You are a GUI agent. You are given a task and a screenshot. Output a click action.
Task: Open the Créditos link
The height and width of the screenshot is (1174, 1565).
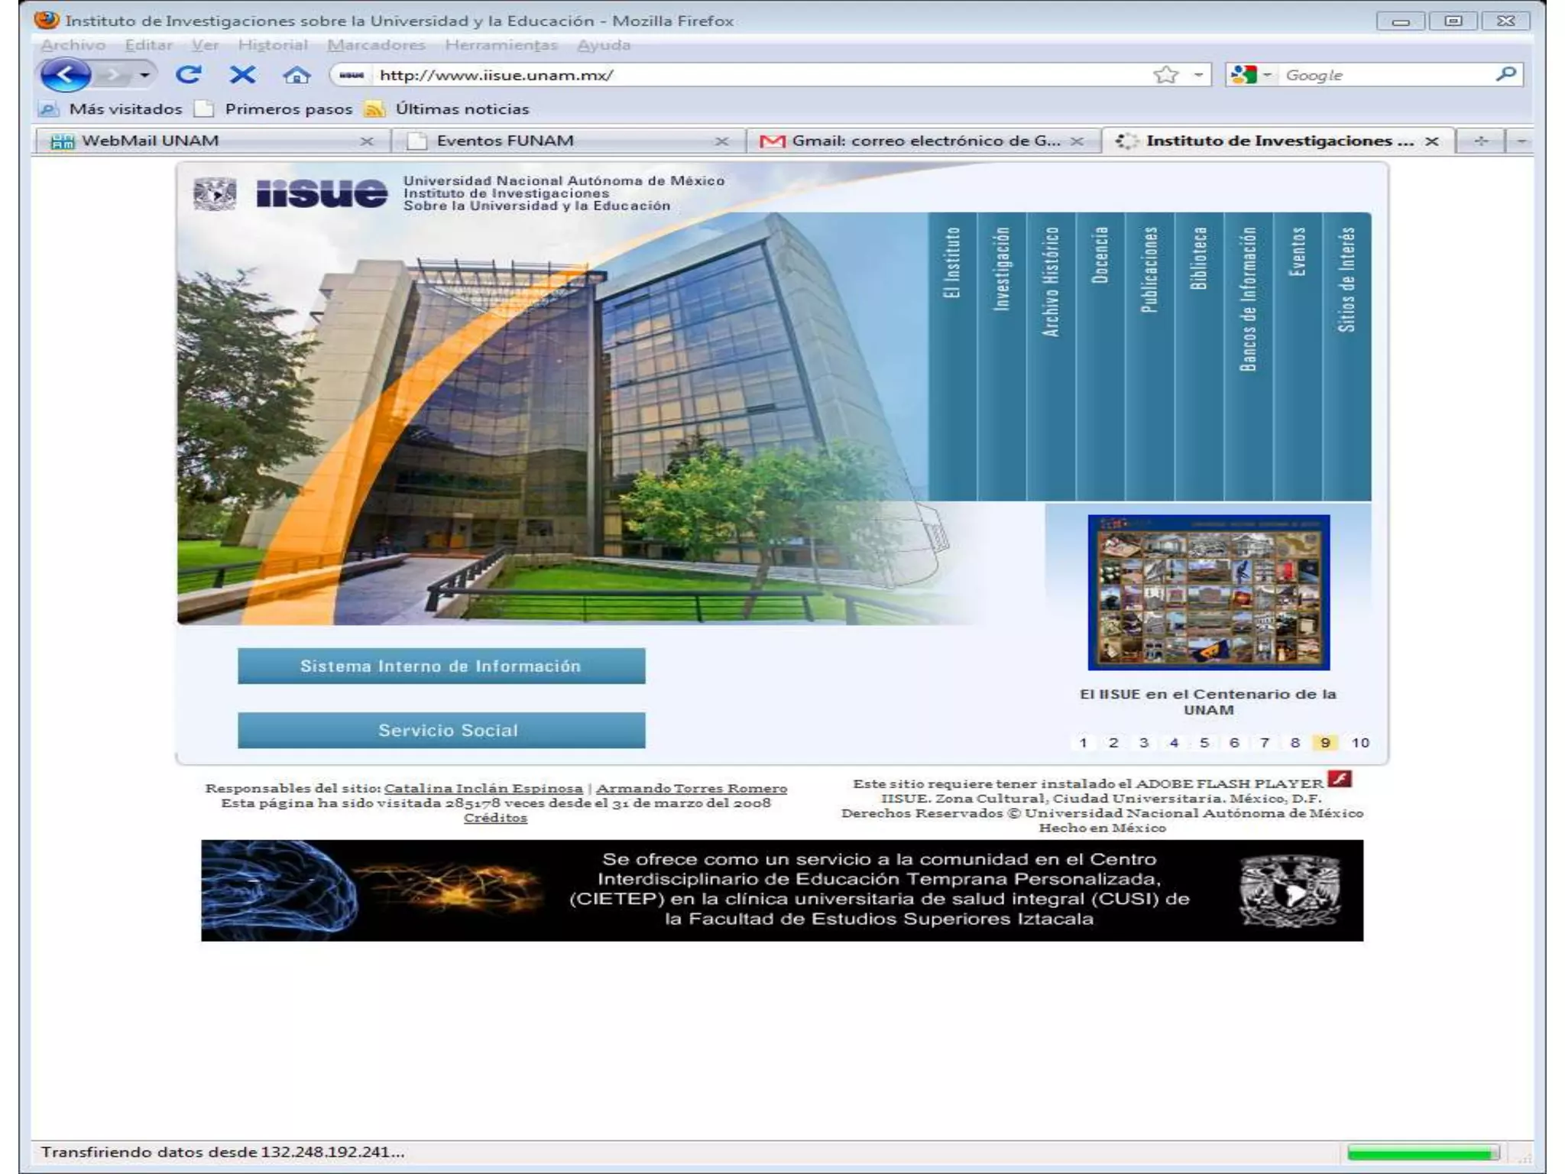495,818
